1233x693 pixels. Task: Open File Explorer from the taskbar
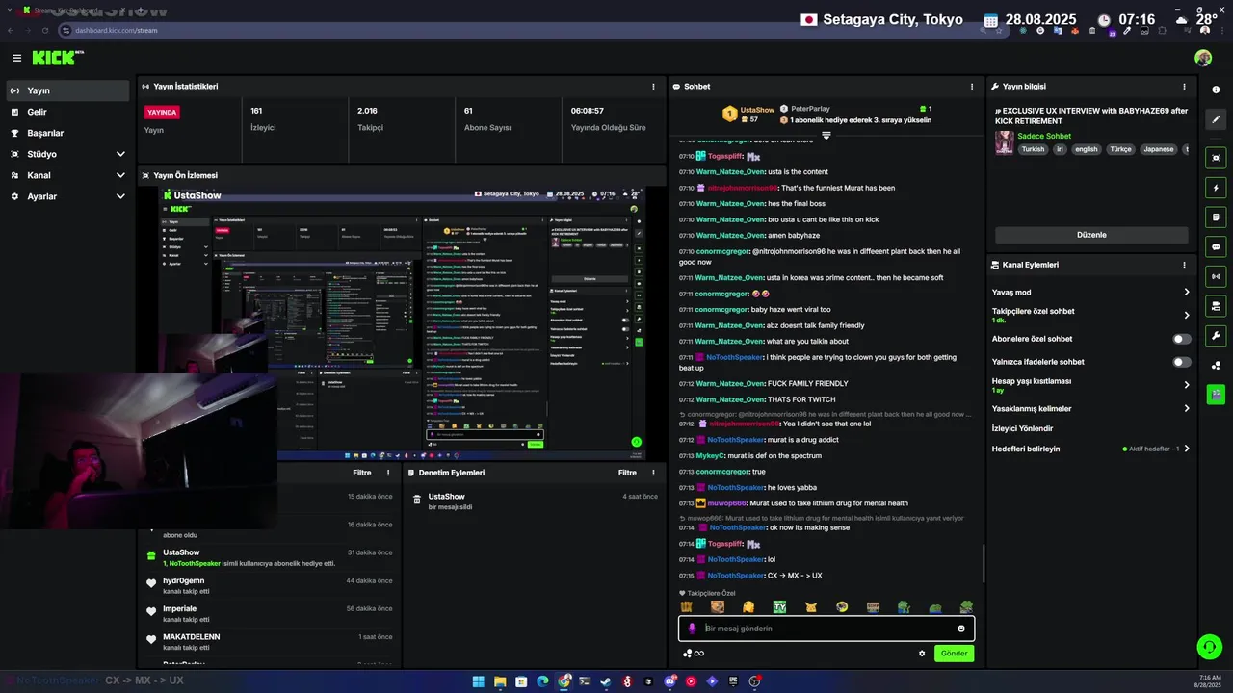(499, 681)
